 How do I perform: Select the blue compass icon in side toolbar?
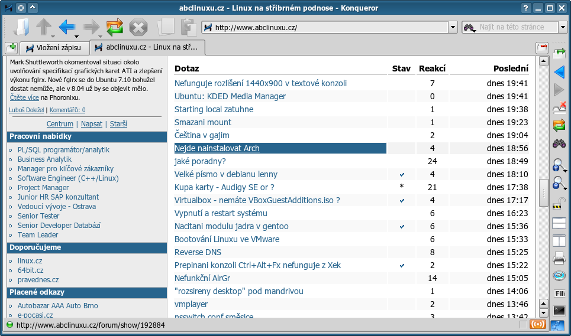[559, 276]
